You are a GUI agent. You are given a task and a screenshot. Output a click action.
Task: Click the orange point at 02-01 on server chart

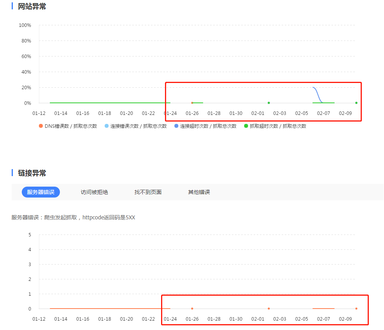tap(269, 309)
